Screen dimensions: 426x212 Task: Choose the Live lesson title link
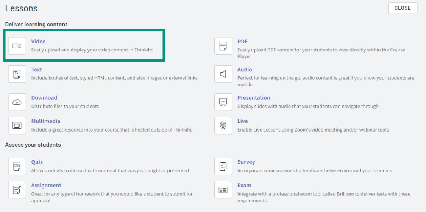coord(243,121)
